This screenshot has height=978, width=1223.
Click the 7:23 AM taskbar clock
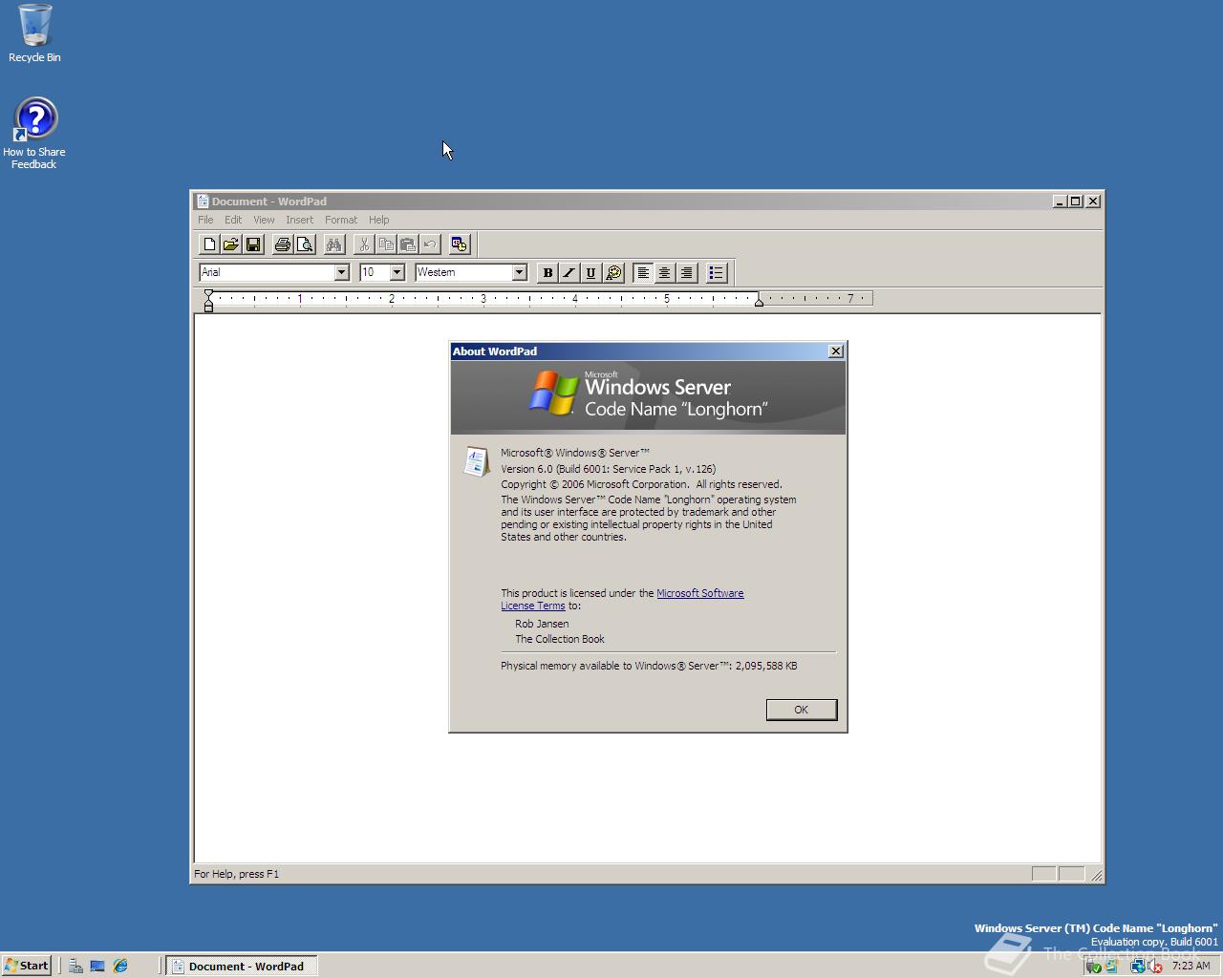pyautogui.click(x=1191, y=966)
